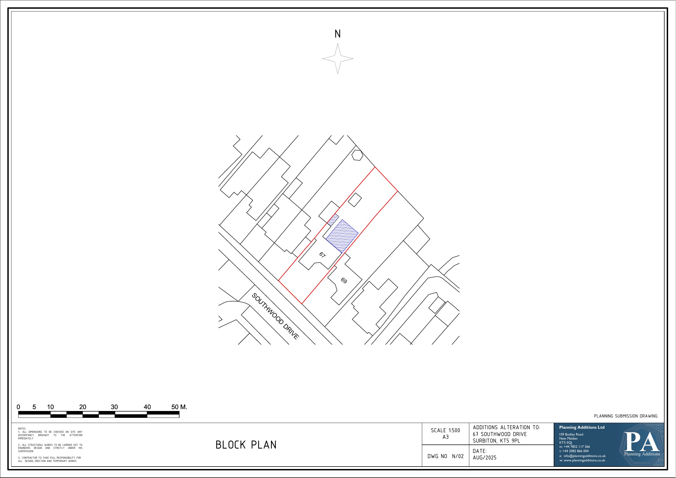Click the info@planningadditions.co.uk email address
Screen dimensions: 676x478
pyautogui.click(x=584, y=456)
